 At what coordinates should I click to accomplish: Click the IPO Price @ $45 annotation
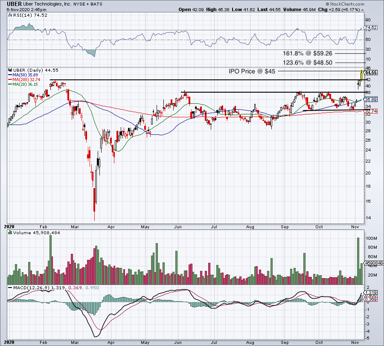coord(252,71)
